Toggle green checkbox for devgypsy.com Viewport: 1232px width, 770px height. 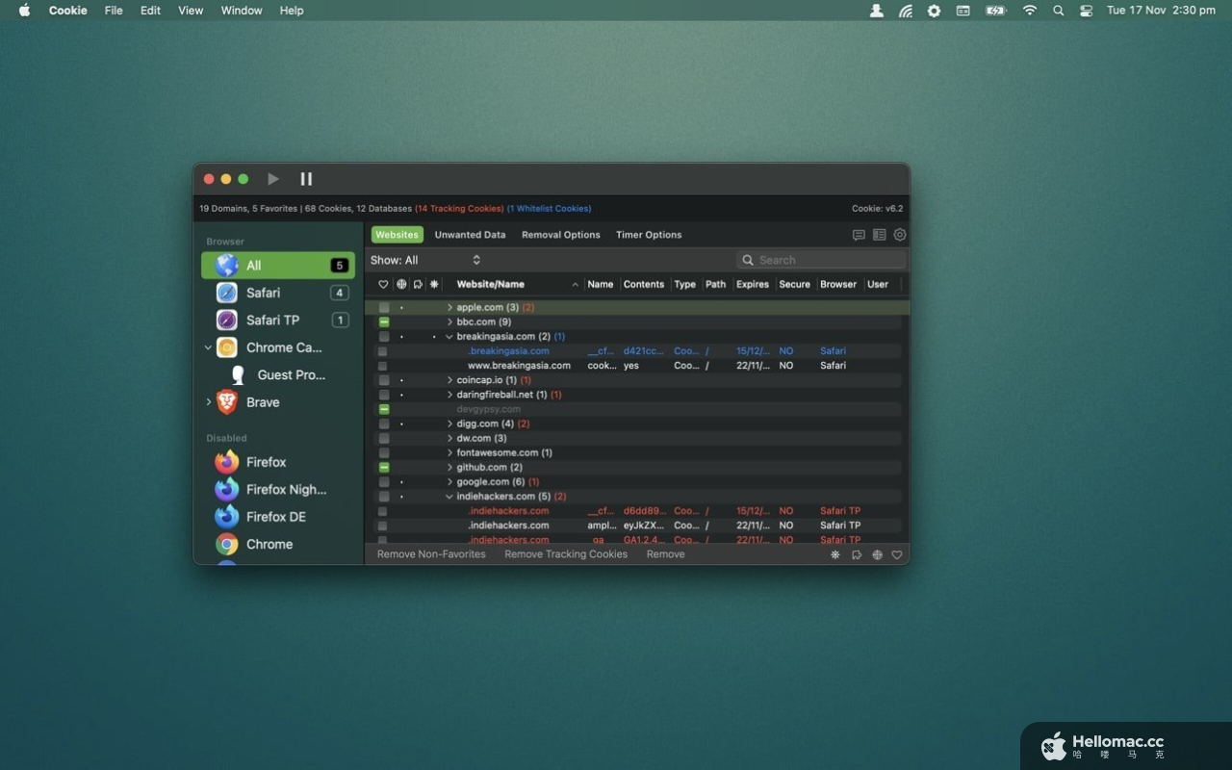pyautogui.click(x=384, y=409)
